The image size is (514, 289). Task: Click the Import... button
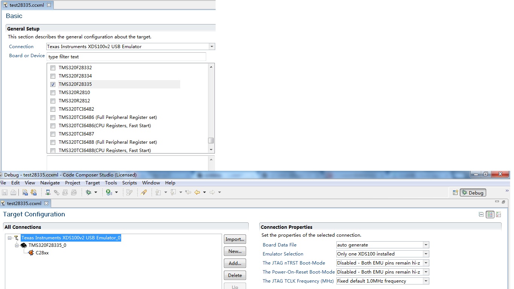(235, 239)
